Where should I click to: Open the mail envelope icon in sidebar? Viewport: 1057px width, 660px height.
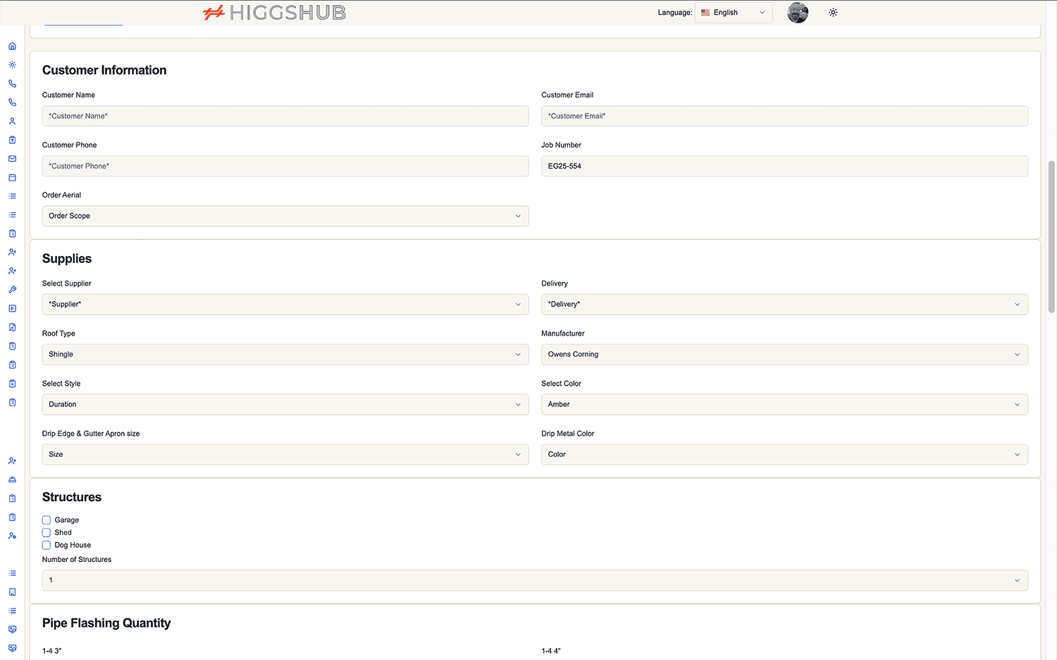pyautogui.click(x=12, y=159)
